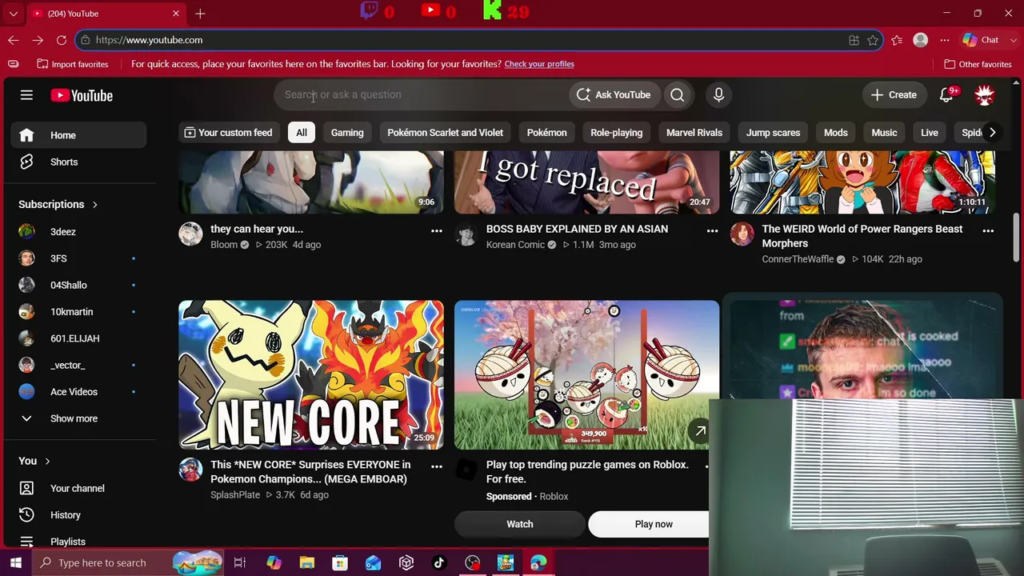Click the Ask YouTube button
This screenshot has height=576, width=1024.
click(x=614, y=94)
